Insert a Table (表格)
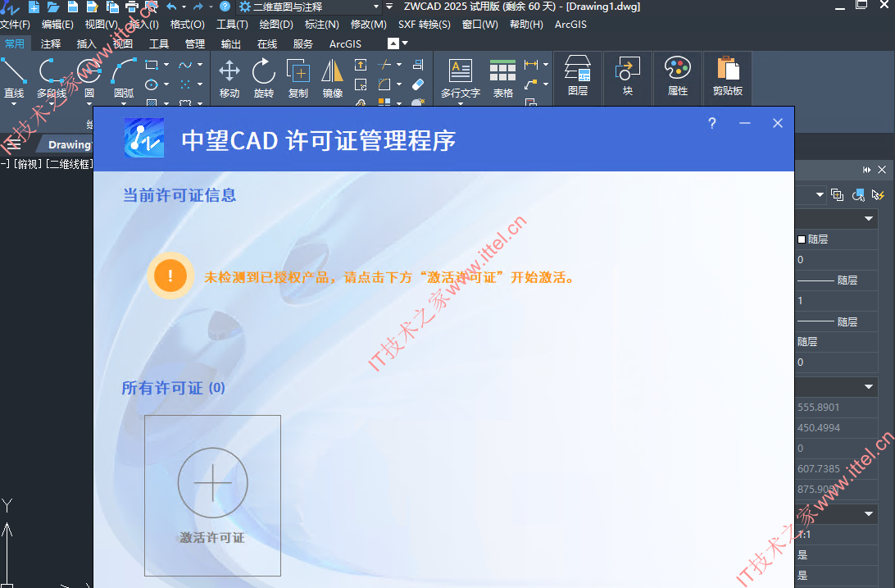 point(503,78)
